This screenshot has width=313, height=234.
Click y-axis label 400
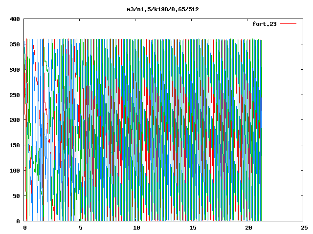[15, 19]
